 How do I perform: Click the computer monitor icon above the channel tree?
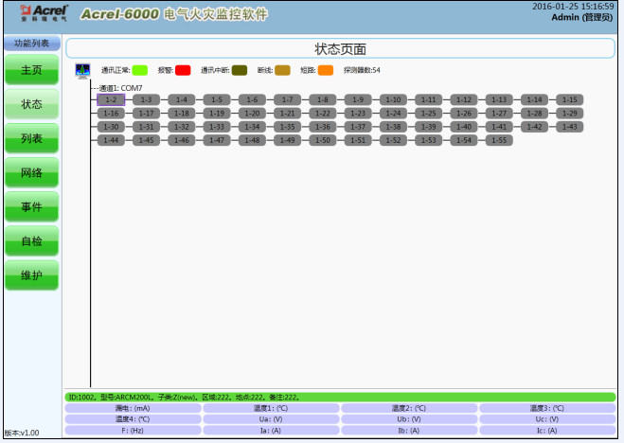(x=82, y=71)
